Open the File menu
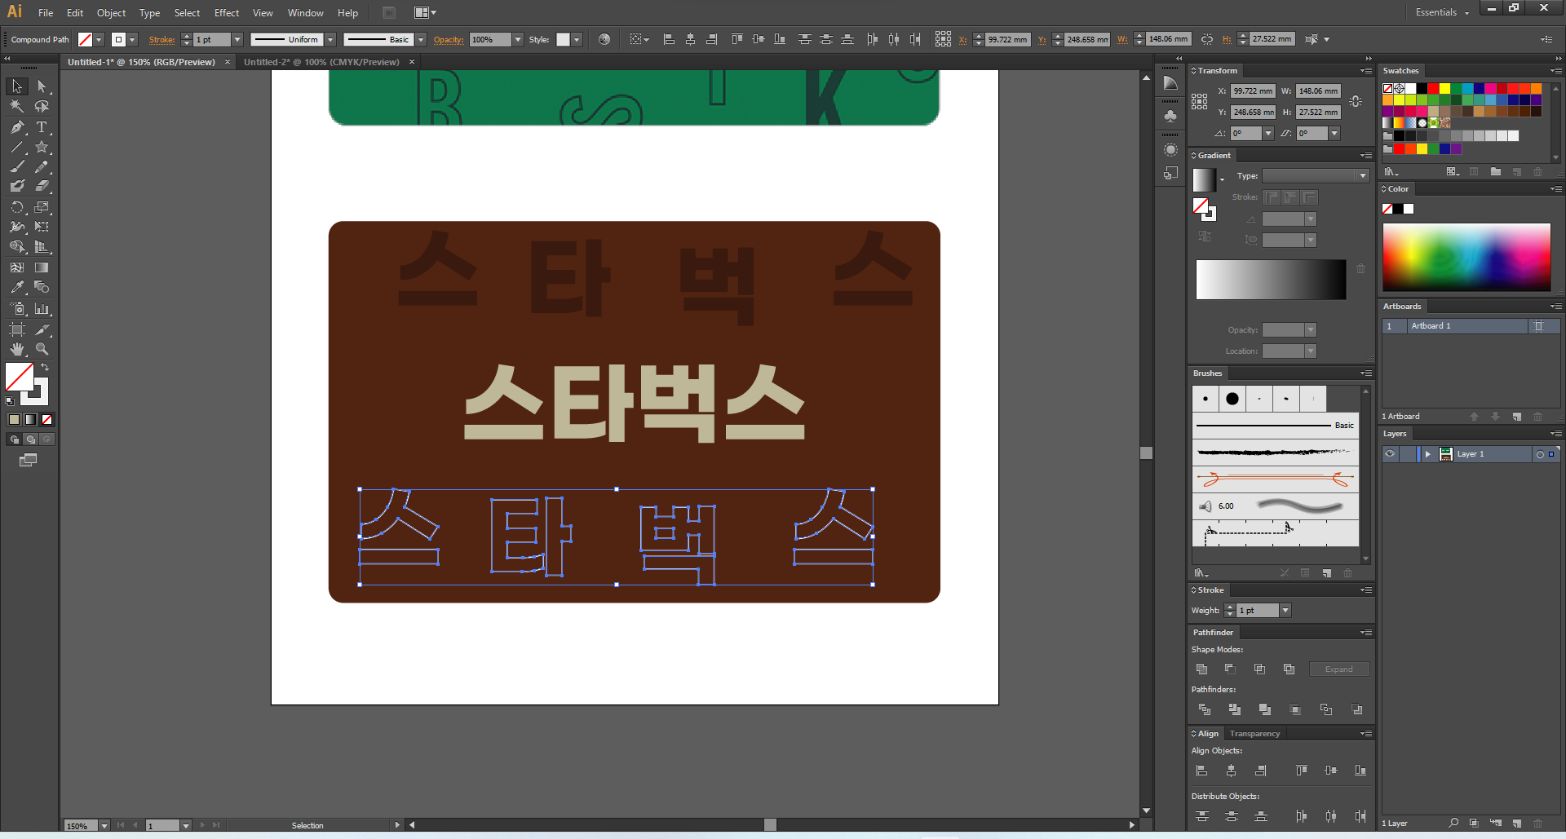This screenshot has height=839, width=1566. pos(46,13)
